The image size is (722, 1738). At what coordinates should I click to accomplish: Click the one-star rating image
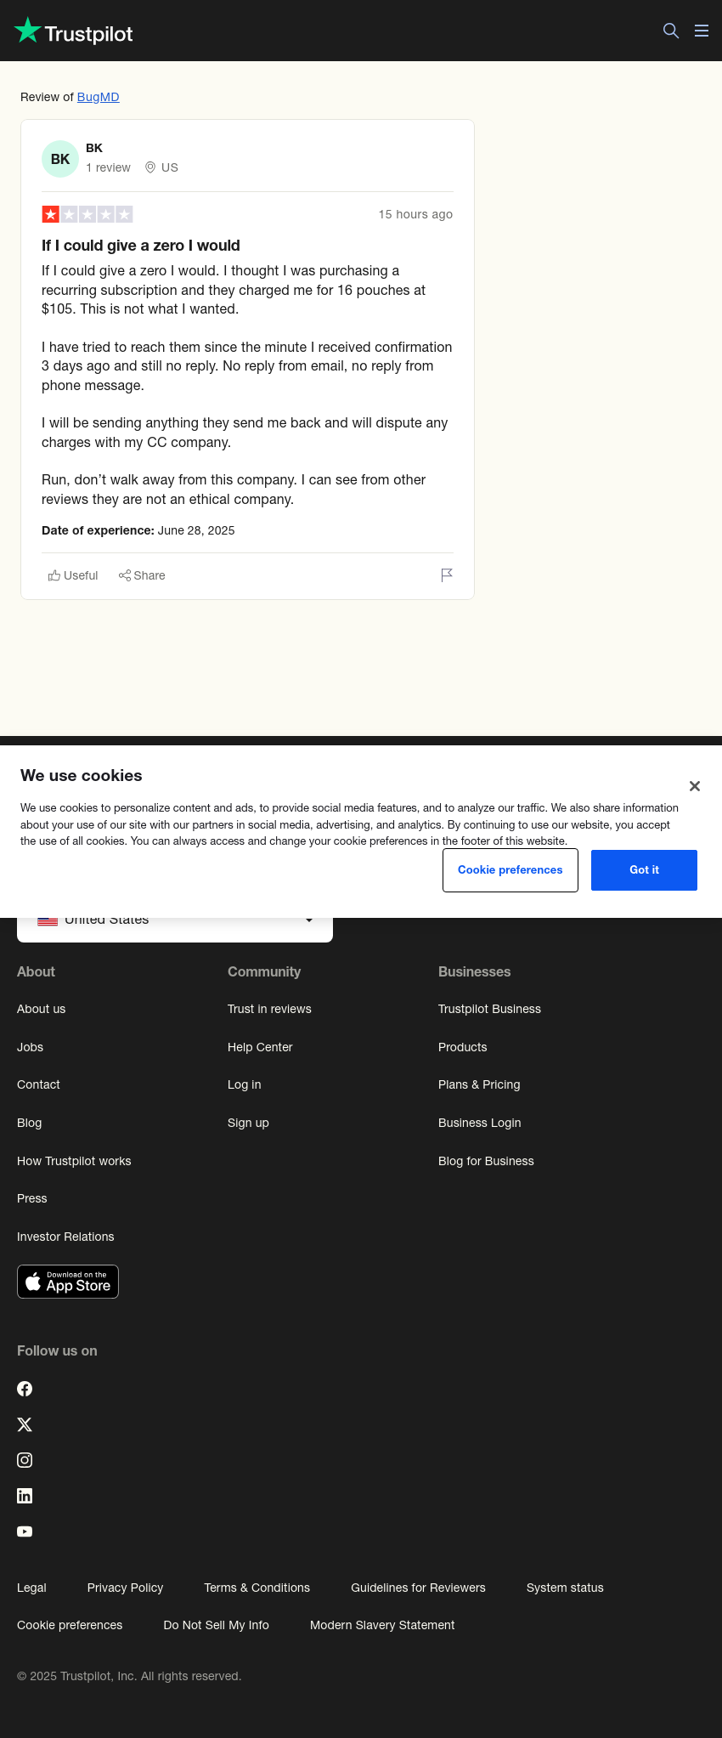[x=87, y=214]
